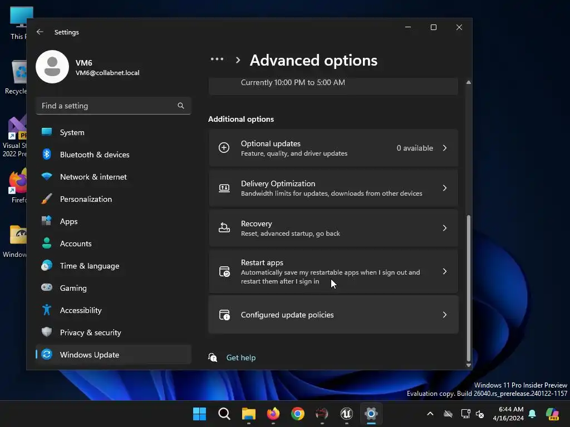Open the Windows Start button

[x=199, y=414]
